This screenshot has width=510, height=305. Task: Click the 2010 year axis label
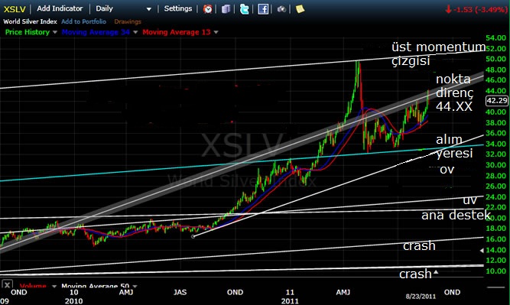(74, 300)
